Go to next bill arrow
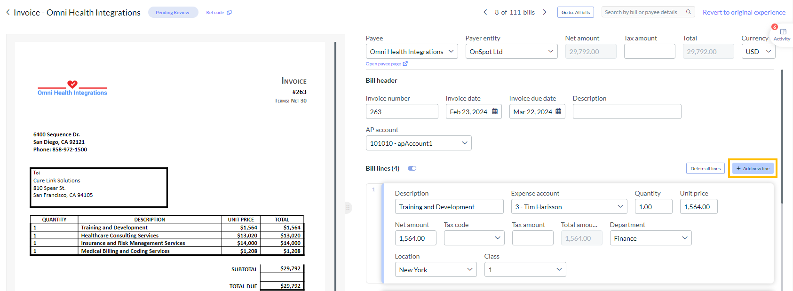793x291 pixels. click(545, 12)
